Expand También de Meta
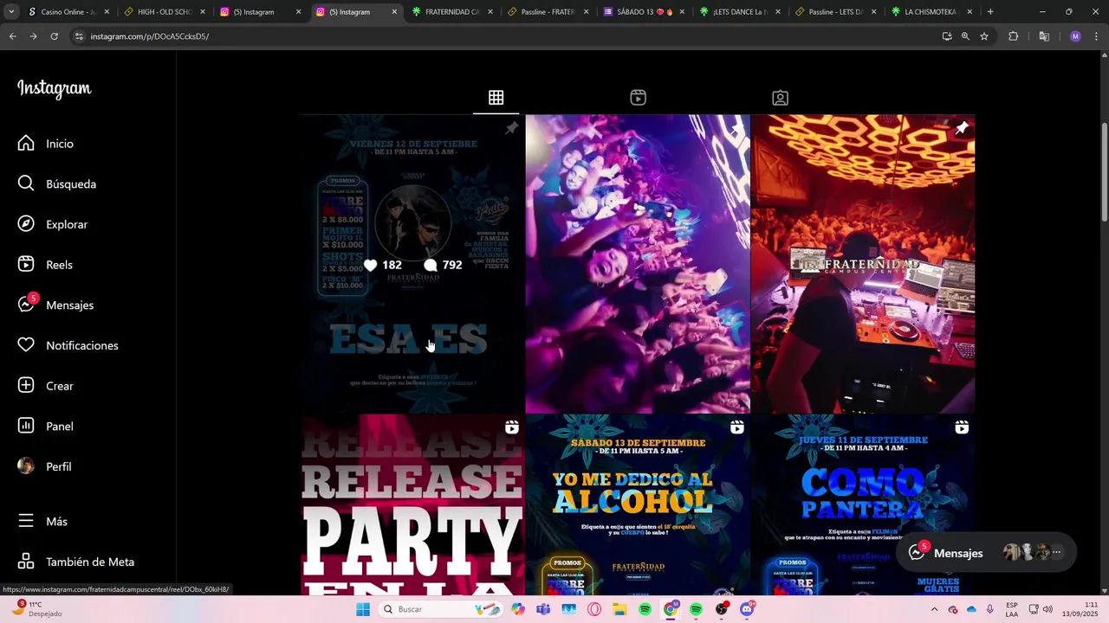Image resolution: width=1109 pixels, height=623 pixels. pyautogui.click(x=76, y=562)
